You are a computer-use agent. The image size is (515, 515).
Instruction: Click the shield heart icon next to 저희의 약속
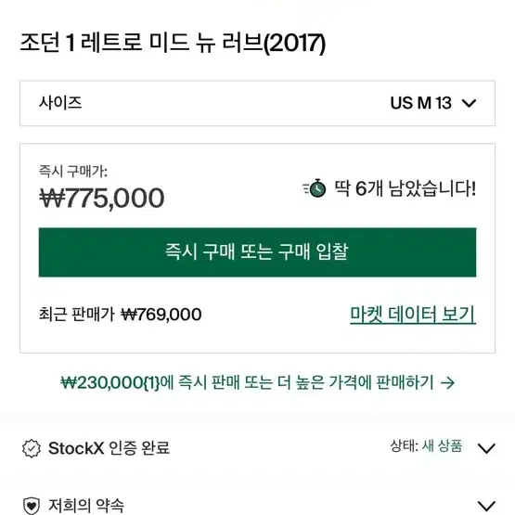(32, 506)
